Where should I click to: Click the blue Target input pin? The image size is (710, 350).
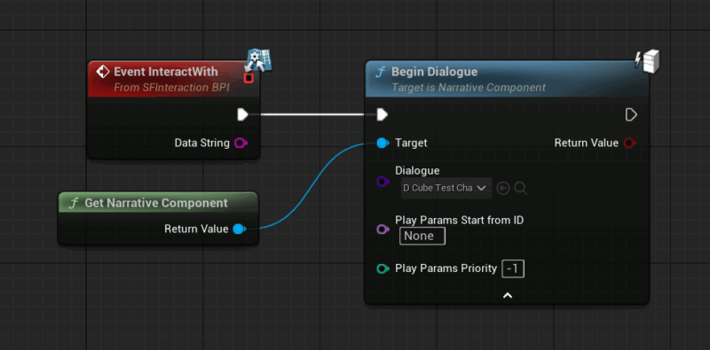(383, 144)
